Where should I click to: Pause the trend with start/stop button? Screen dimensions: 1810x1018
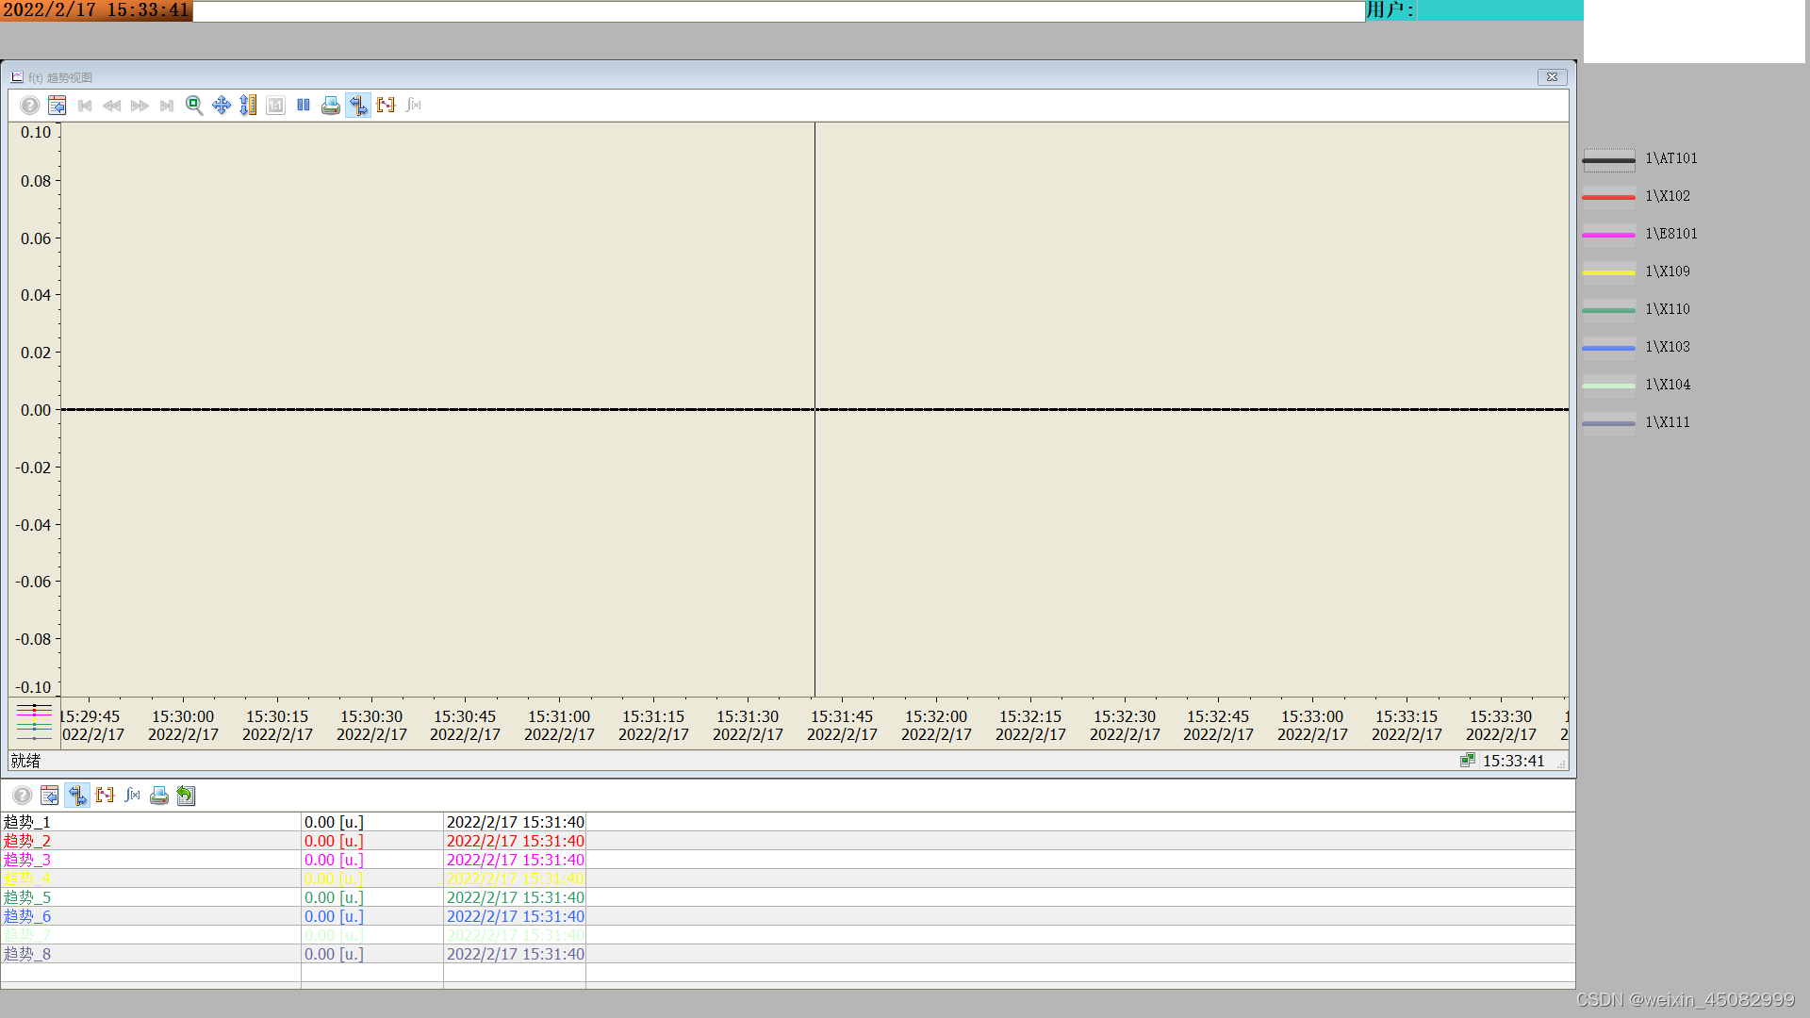tap(304, 106)
